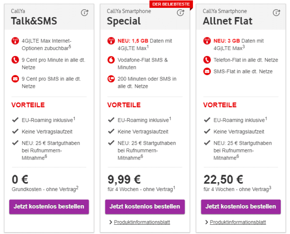The width and height of the screenshot is (290, 234).
Task: Order the CallYa Special tariff
Action: [145, 207]
